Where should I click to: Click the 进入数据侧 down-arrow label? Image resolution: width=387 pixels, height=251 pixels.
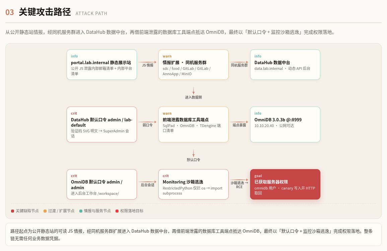tap(193, 97)
